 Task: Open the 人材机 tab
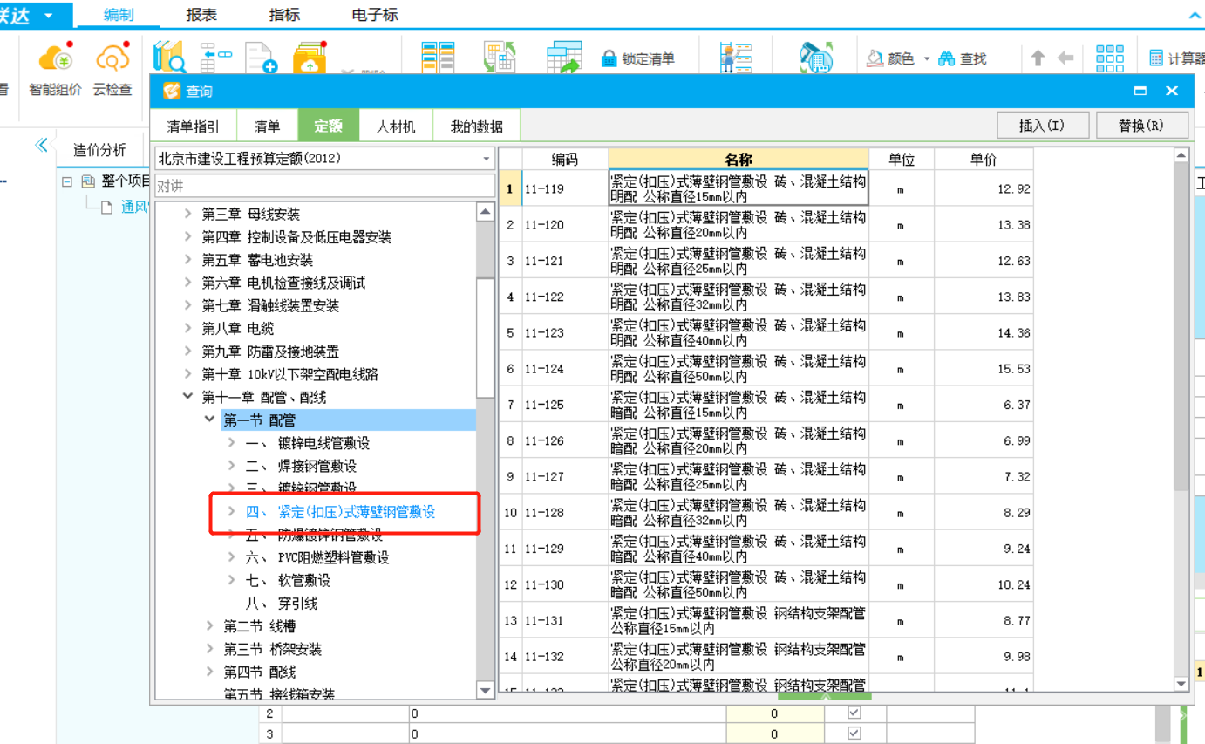[x=396, y=126]
